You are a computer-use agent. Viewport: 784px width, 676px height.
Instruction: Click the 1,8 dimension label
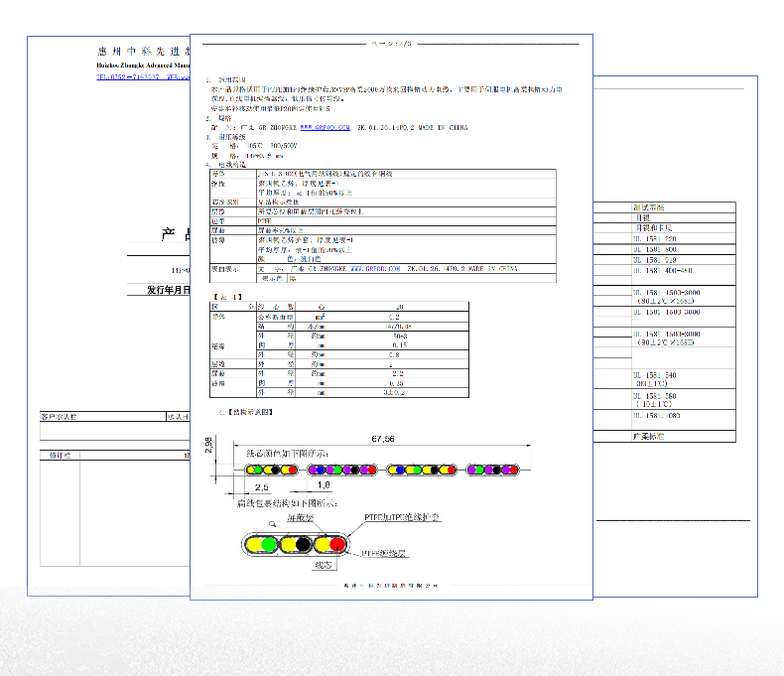coord(324,486)
